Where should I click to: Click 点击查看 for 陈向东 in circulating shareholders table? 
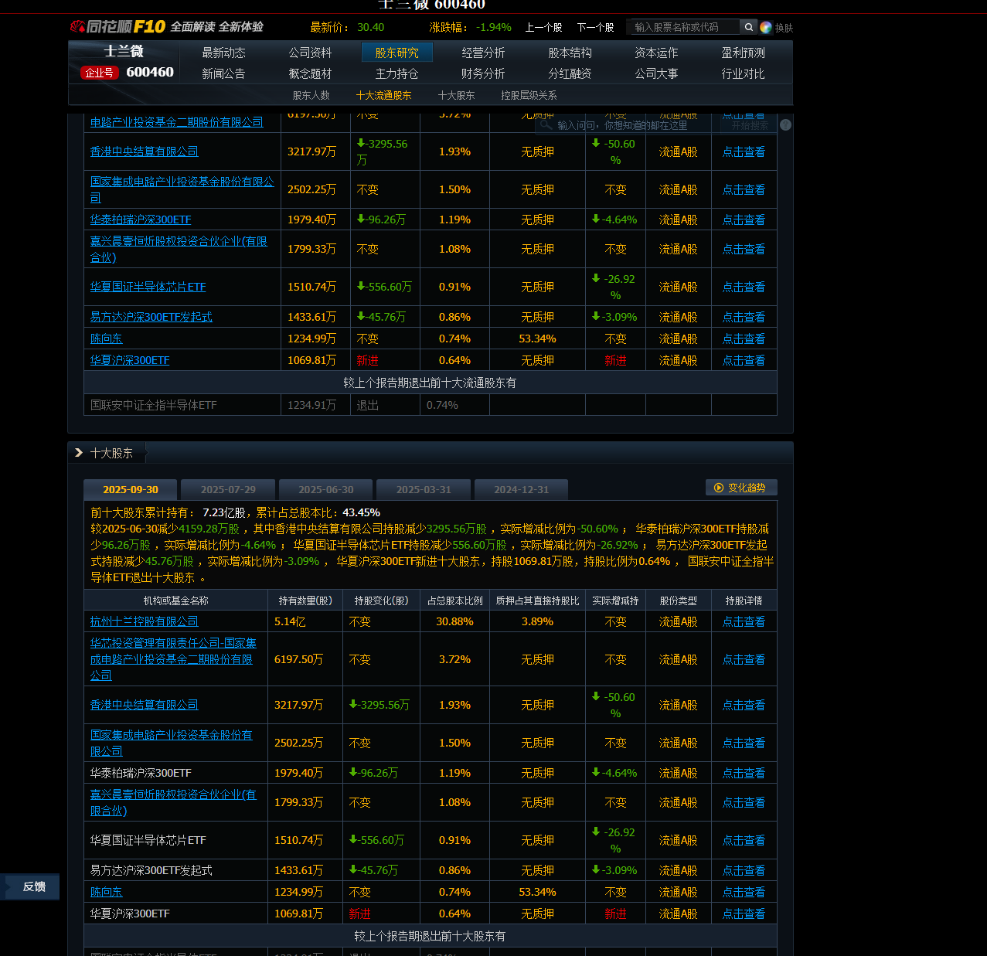coord(744,339)
